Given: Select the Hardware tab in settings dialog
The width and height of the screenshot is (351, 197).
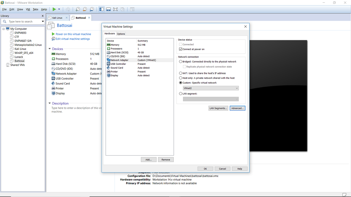Looking at the screenshot, I should (x=110, y=33).
